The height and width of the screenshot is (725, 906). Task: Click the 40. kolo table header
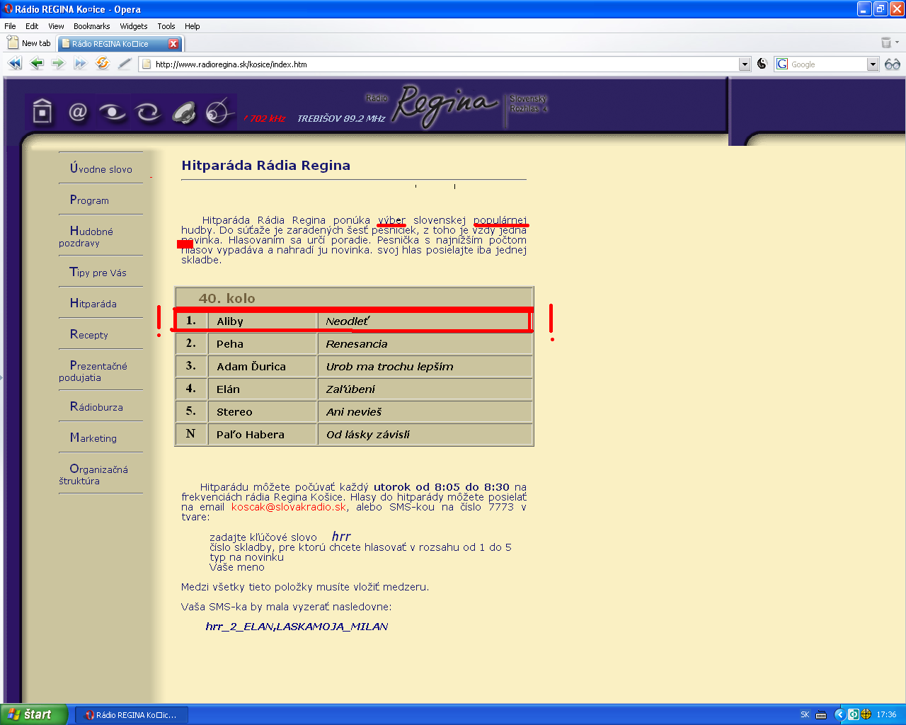(x=354, y=298)
